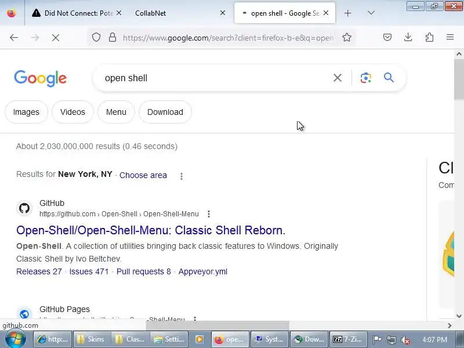464x348 pixels.
Task: Go back to previous page
Action: [14, 38]
